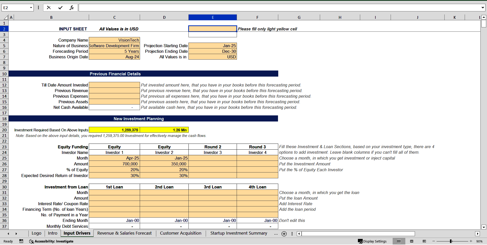This screenshot has height=245, width=487.
Task: Switch to Page Layout view
Action: coord(412,241)
